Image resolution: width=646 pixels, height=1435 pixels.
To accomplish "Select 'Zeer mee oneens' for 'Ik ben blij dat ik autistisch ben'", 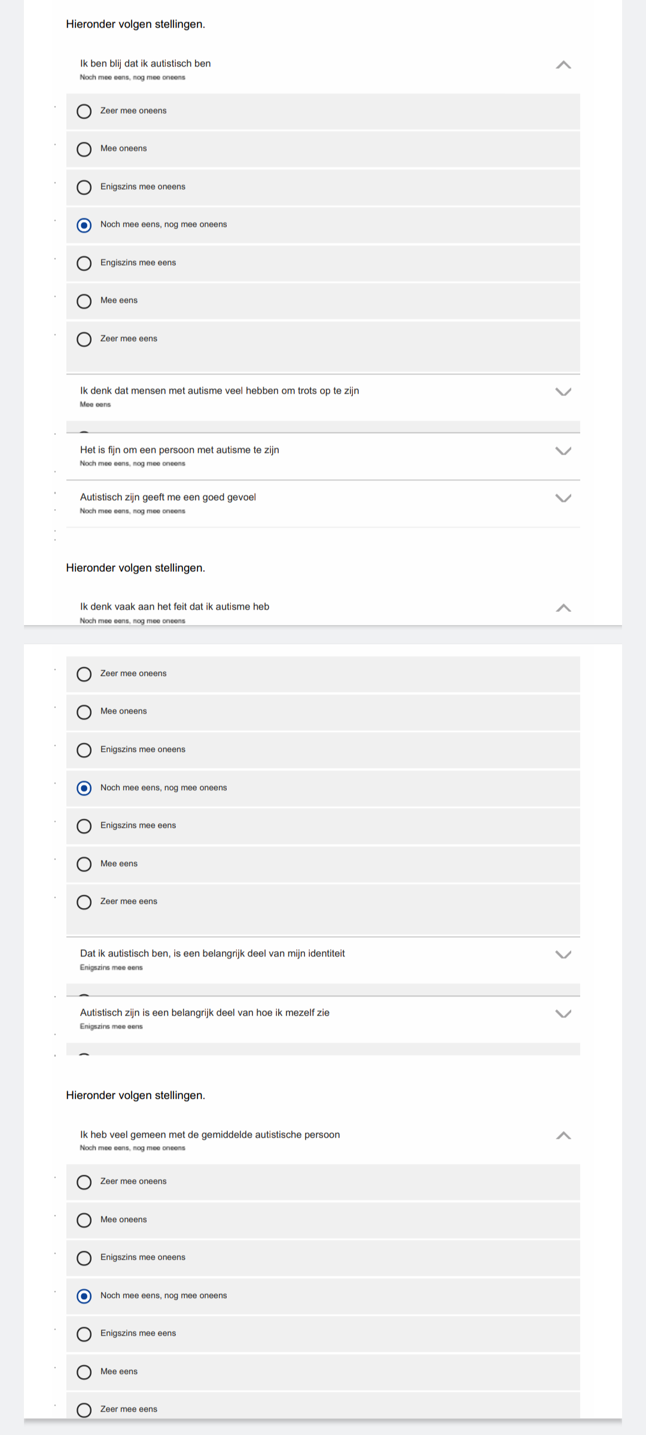I will [x=323, y=111].
